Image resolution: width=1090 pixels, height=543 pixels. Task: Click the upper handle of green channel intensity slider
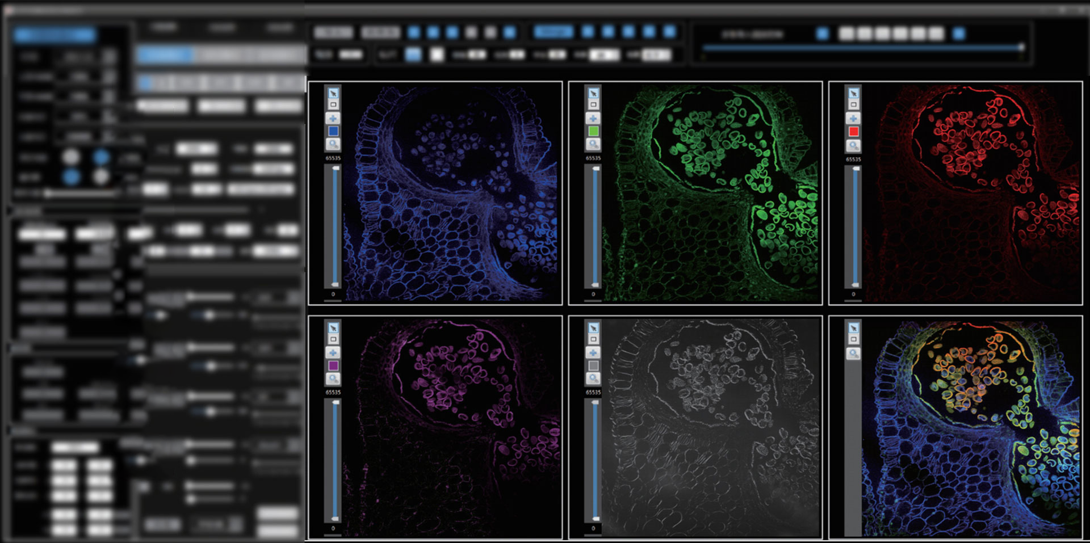596,169
